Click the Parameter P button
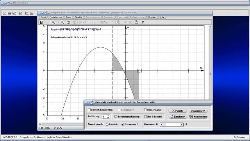 coord(198,111)
